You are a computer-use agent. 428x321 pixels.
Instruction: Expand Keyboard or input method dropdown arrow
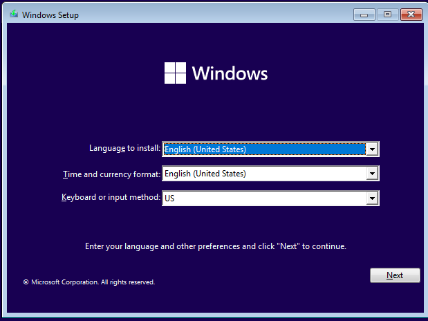point(372,199)
